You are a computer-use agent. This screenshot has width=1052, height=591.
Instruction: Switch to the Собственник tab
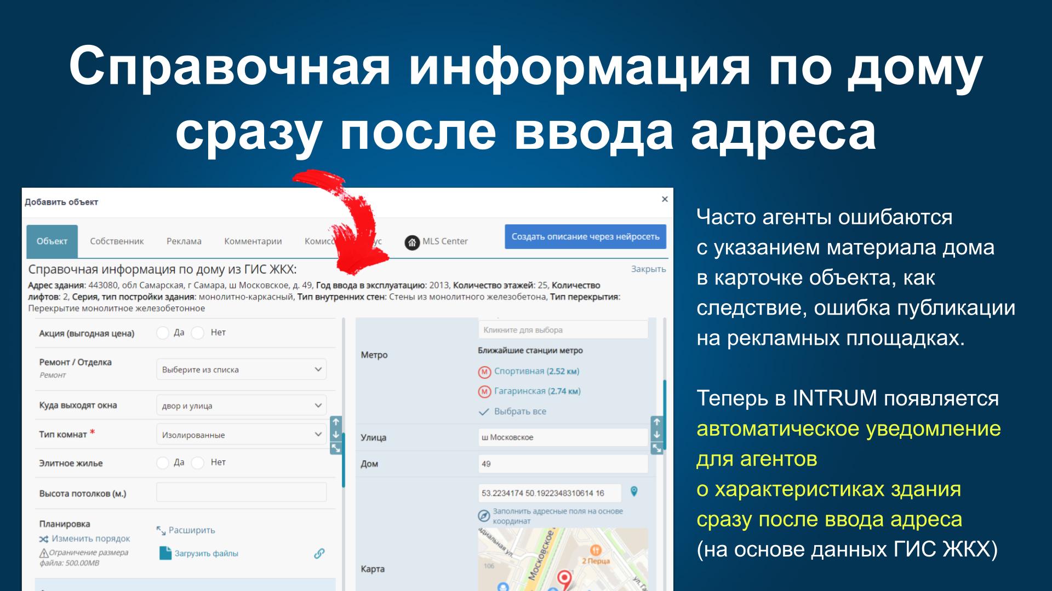pos(117,241)
